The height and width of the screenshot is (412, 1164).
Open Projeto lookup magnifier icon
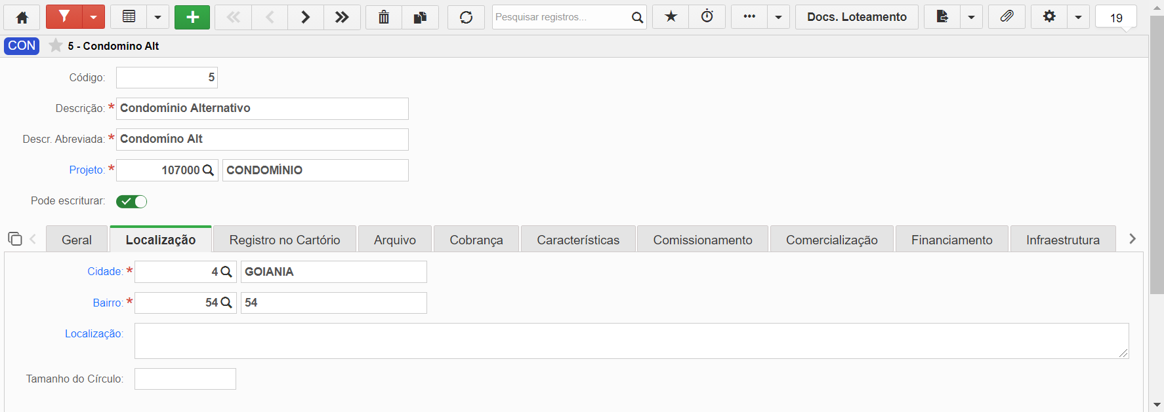click(x=208, y=170)
